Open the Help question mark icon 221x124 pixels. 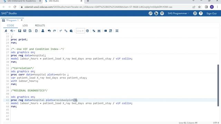point(201,13)
